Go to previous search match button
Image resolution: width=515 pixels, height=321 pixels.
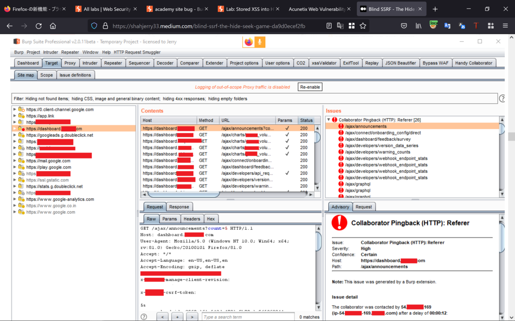click(x=162, y=317)
